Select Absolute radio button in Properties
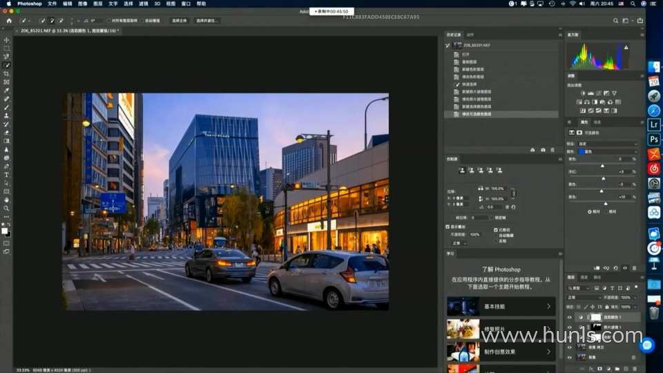This screenshot has height=373, width=663. pyautogui.click(x=606, y=212)
